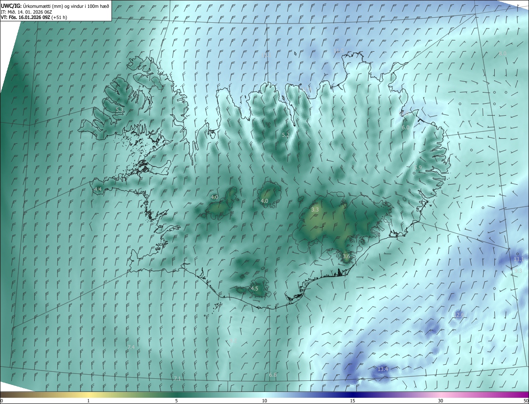The image size is (529, 404).
Task: Select the 6.8 value south of Iceland
Action: pyautogui.click(x=273, y=375)
